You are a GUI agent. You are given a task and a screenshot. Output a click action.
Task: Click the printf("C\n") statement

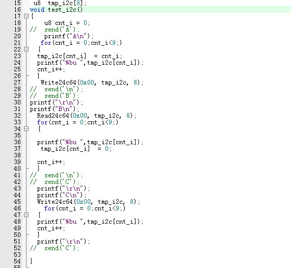click(x=62, y=195)
